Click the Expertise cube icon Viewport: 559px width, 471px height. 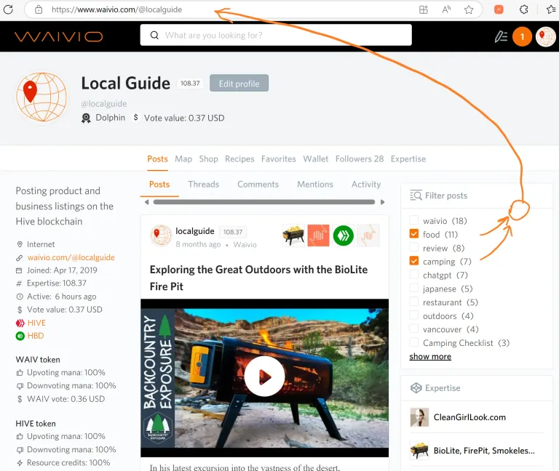tap(416, 387)
